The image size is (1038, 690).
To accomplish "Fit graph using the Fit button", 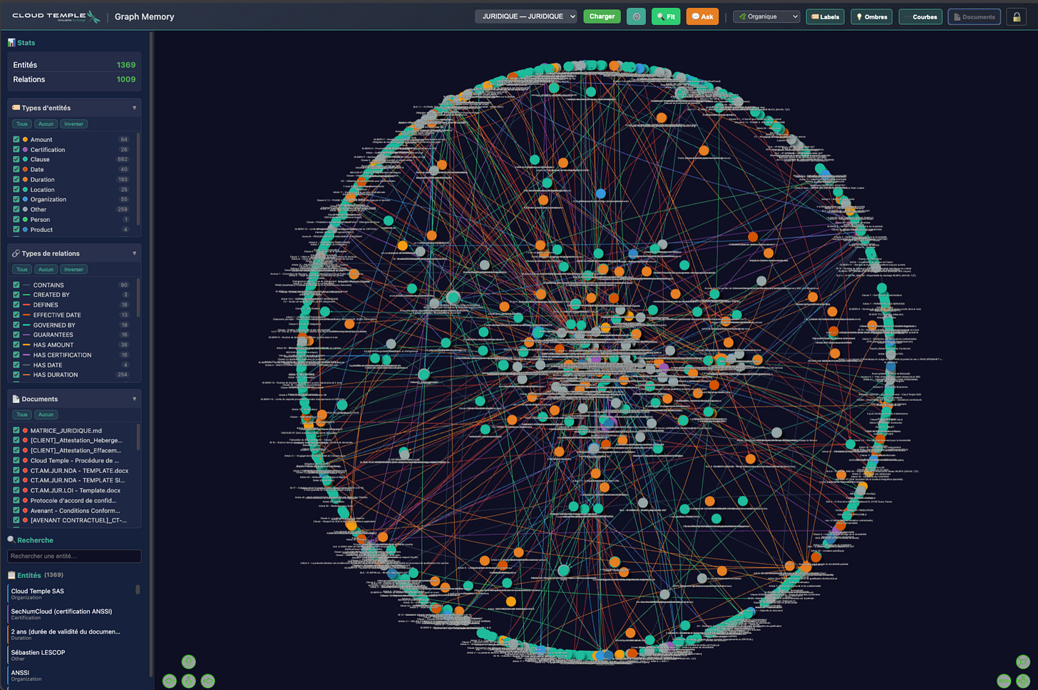I will point(666,16).
